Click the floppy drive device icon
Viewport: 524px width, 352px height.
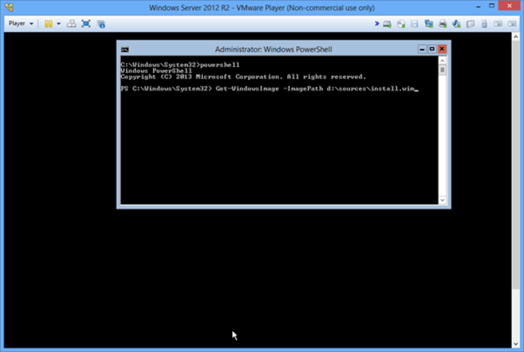pyautogui.click(x=415, y=24)
